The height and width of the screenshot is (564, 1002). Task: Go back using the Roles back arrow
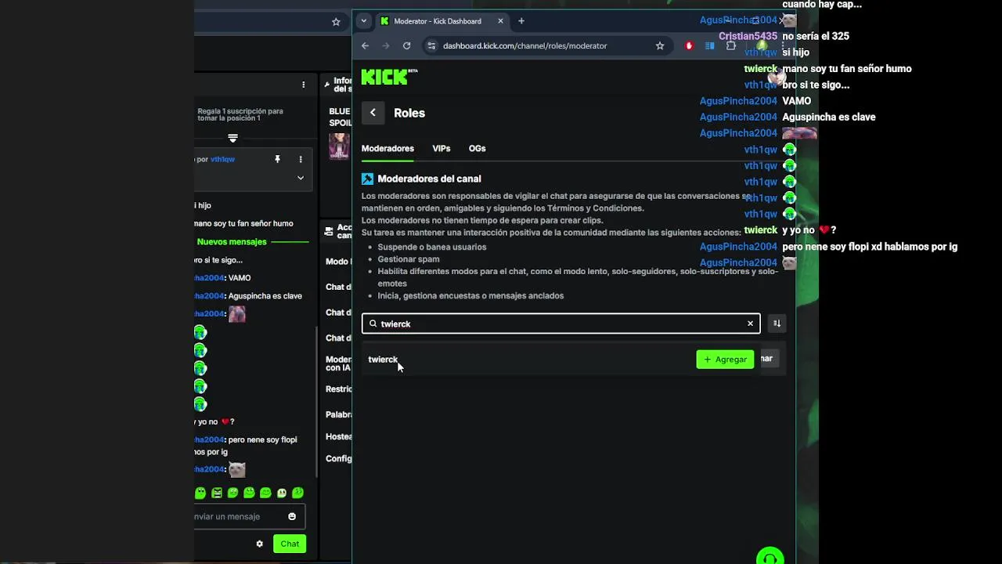click(373, 113)
